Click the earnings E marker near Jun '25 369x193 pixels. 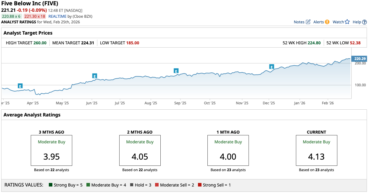[95, 76]
